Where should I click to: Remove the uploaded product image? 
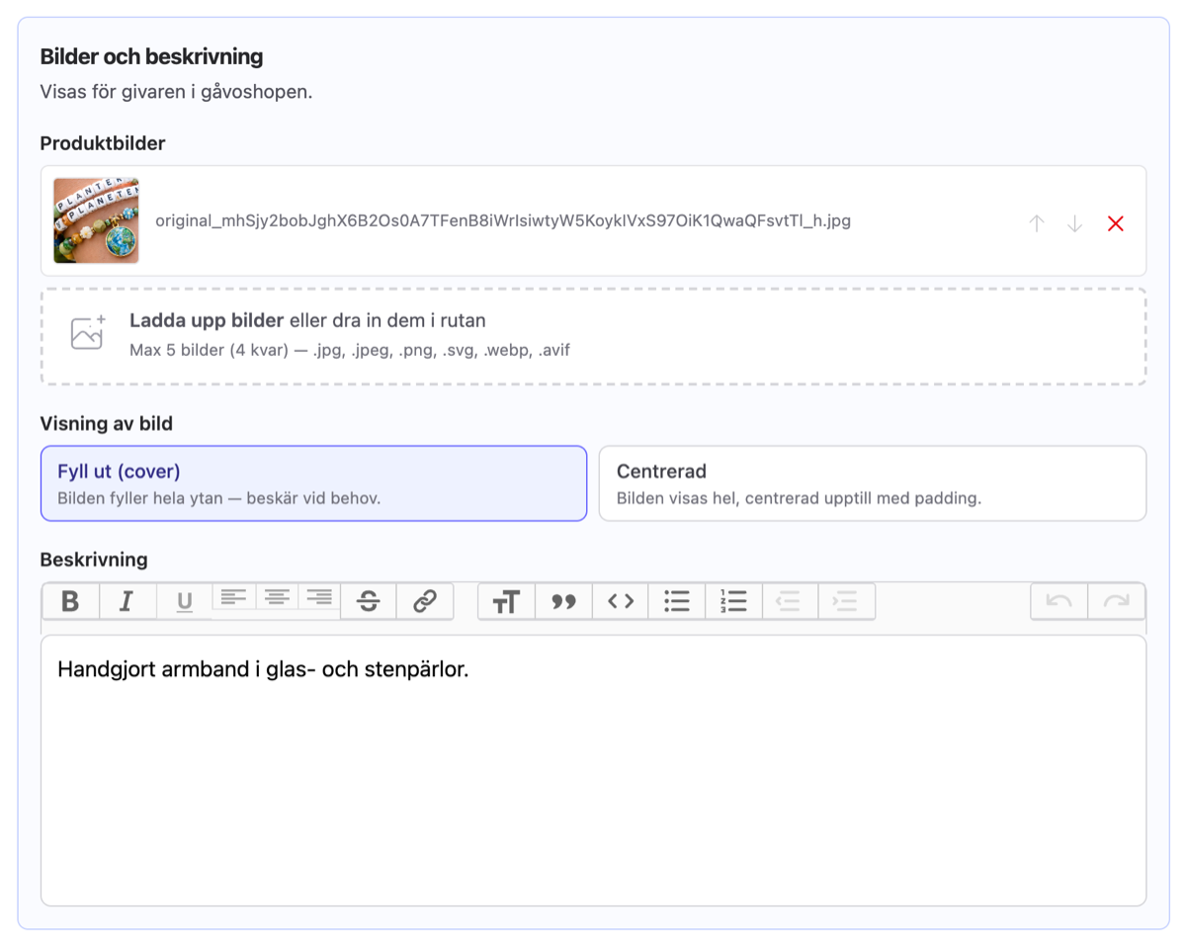point(1116,223)
